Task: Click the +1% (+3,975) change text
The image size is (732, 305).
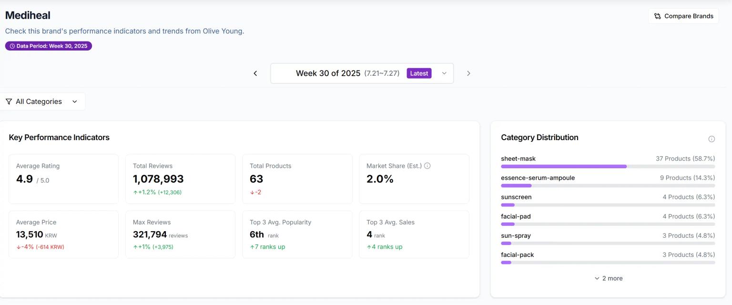Action: tap(153, 247)
